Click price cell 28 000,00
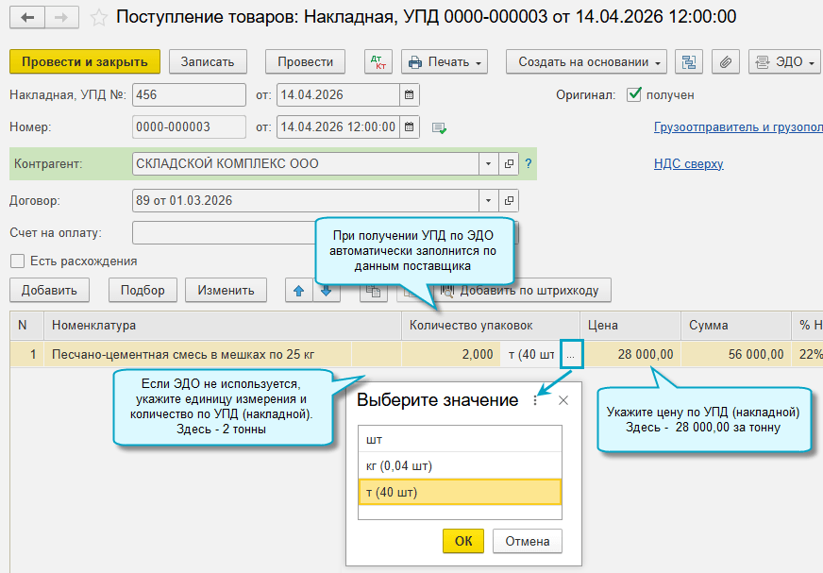 632,355
